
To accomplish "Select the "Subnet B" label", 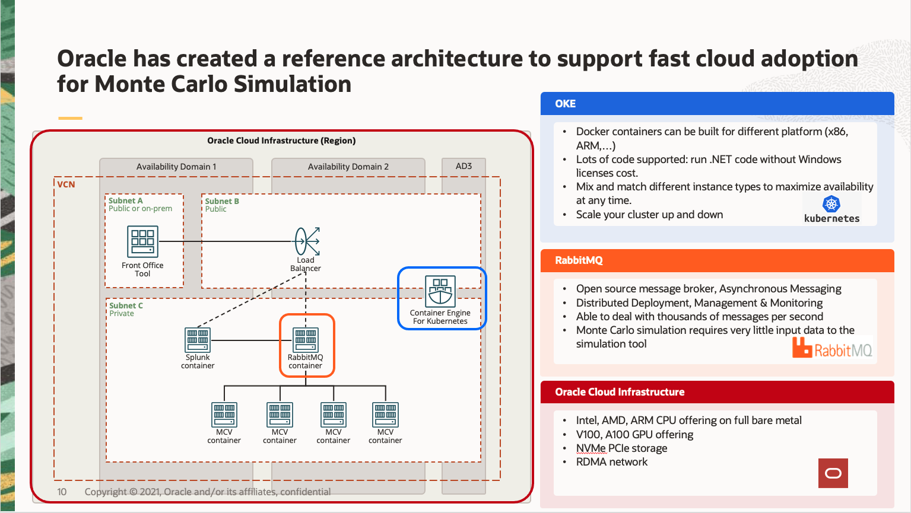I will 222,201.
